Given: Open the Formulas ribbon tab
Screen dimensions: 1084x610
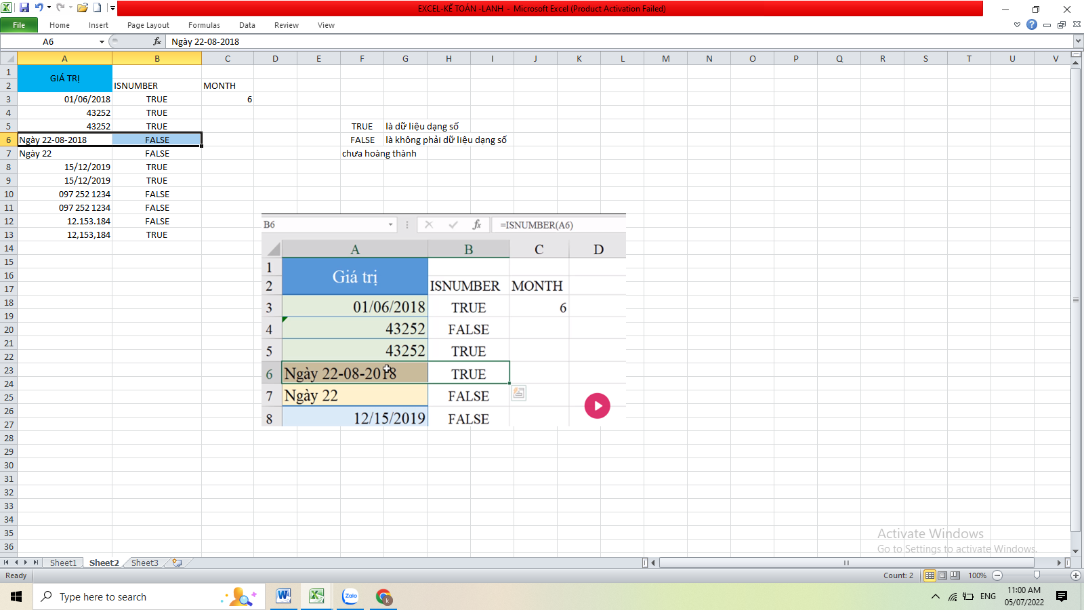Looking at the screenshot, I should pos(204,25).
